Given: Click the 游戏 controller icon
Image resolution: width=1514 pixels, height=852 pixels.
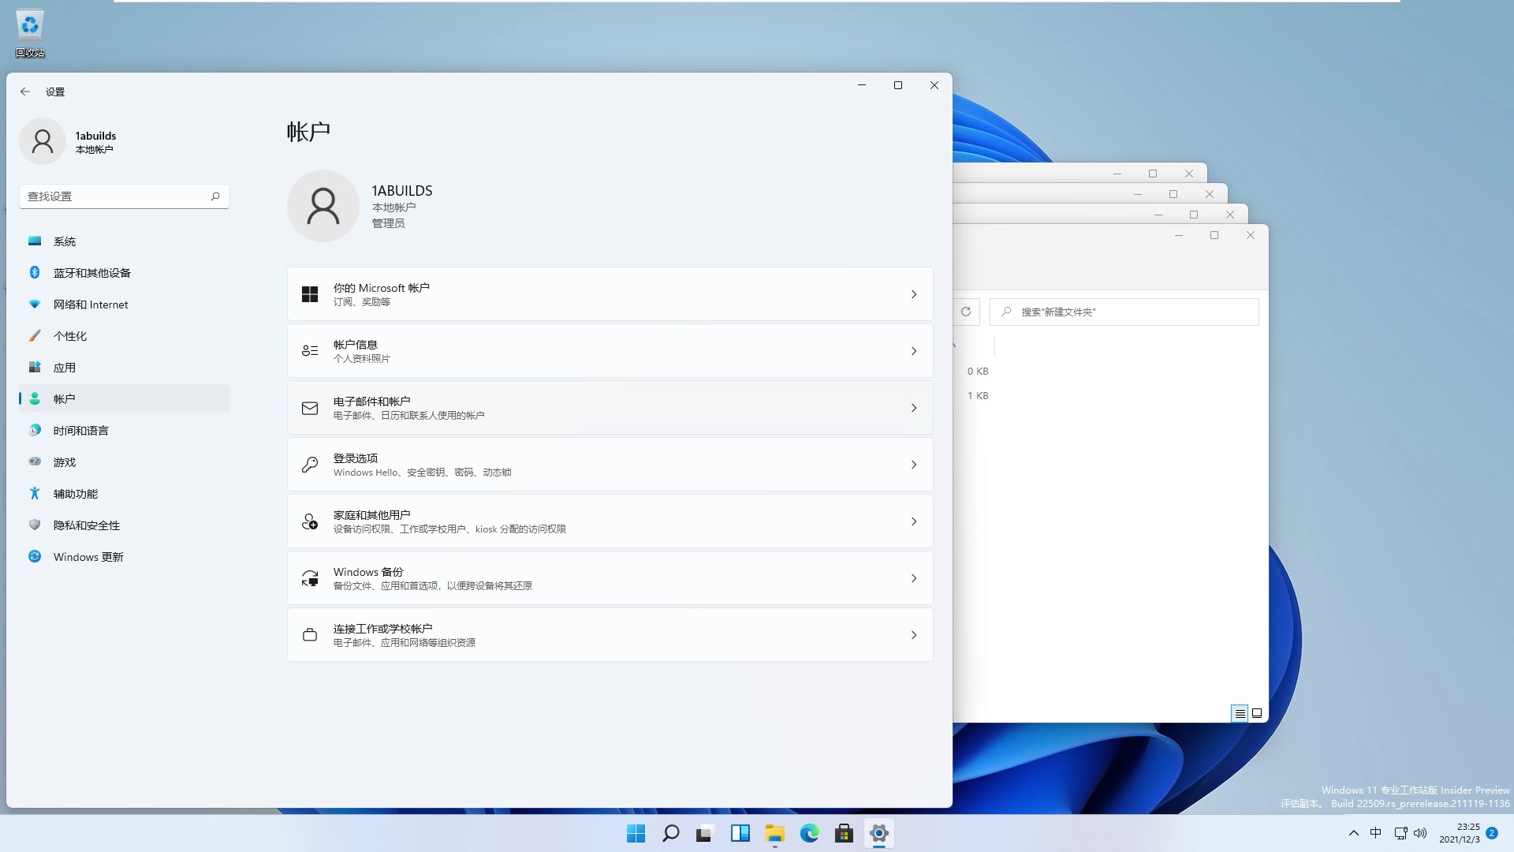Looking at the screenshot, I should [x=35, y=461].
